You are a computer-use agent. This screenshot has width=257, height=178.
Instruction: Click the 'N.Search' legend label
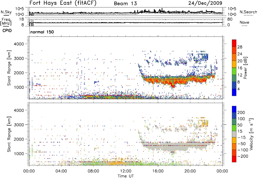[248, 12]
